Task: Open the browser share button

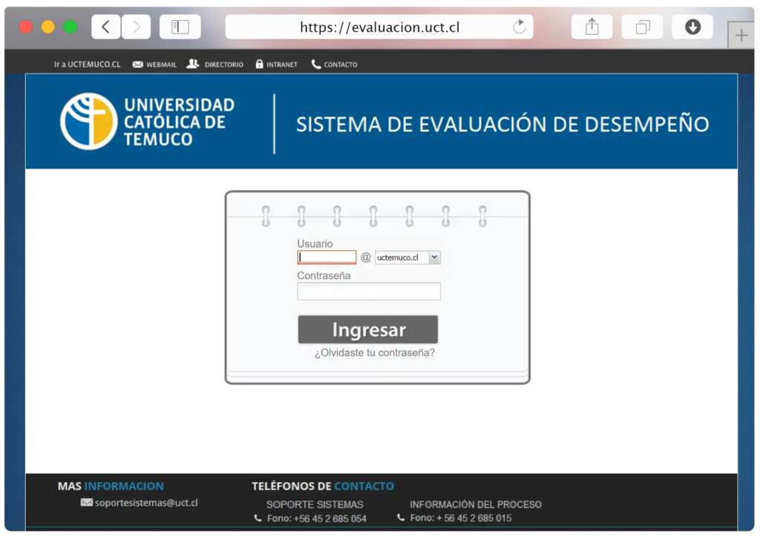Action: [592, 27]
